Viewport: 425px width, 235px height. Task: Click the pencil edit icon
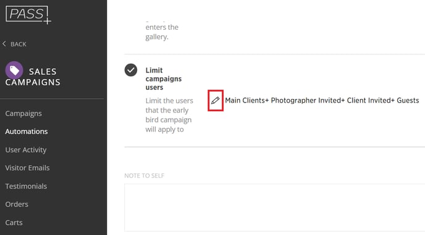click(215, 100)
